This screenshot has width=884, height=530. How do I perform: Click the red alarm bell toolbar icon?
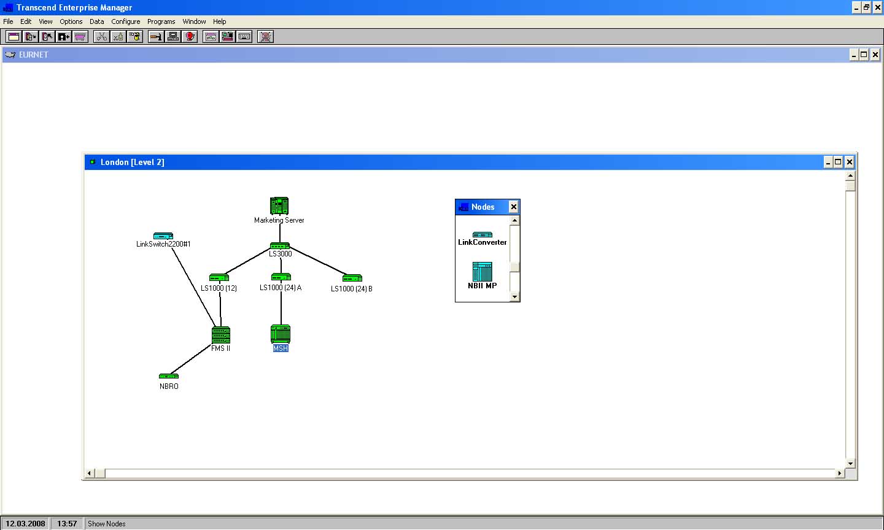(x=190, y=37)
